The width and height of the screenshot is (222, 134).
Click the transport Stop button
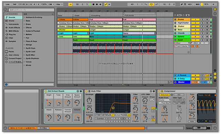click(93, 4)
